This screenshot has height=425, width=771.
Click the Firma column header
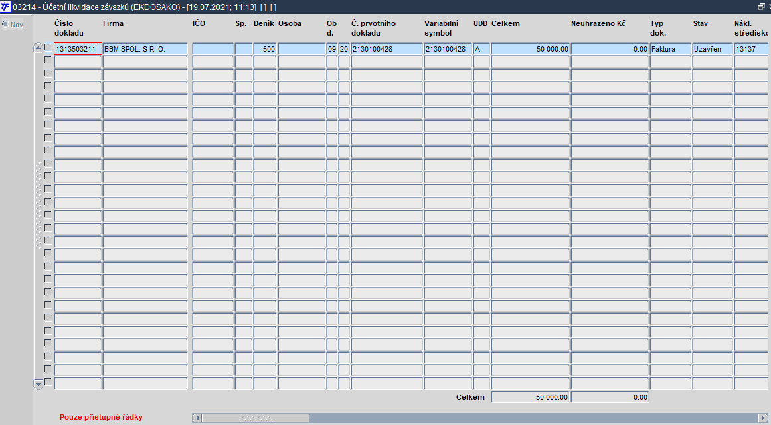(x=113, y=23)
